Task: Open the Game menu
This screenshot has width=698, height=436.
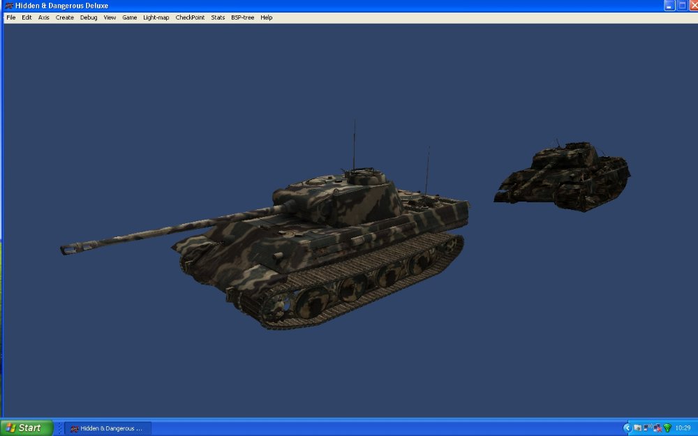Action: pyautogui.click(x=130, y=17)
